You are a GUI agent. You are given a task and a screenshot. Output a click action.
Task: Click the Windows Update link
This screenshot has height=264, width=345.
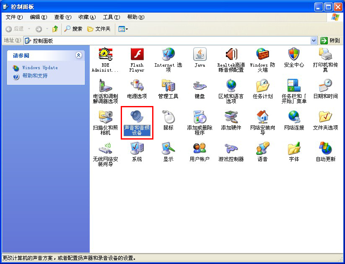40,67
